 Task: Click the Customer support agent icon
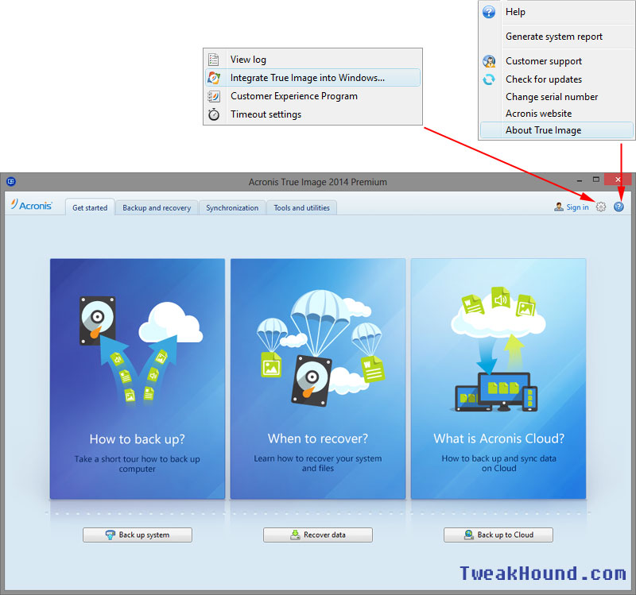(x=489, y=61)
